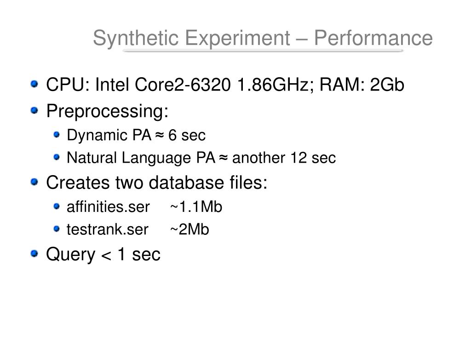Click the bullet beside Query line

[34, 254]
